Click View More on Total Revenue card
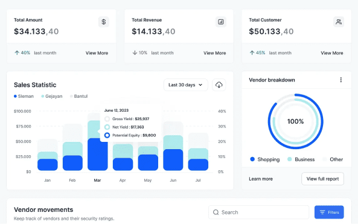The height and width of the screenshot is (224, 358). [x=214, y=53]
